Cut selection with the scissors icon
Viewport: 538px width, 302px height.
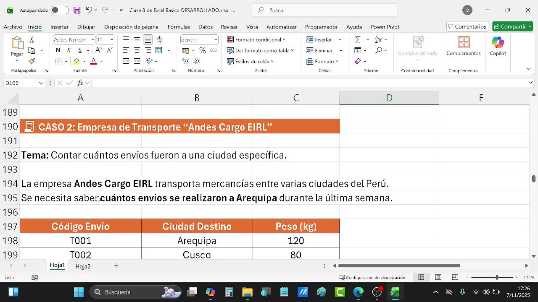(x=32, y=39)
